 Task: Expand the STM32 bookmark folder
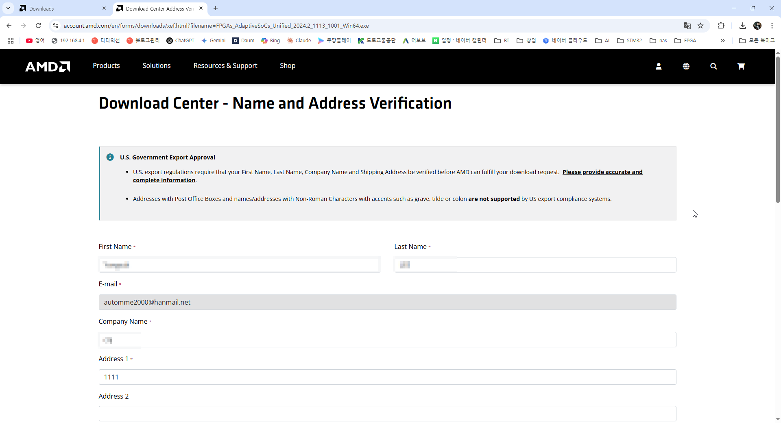point(630,41)
